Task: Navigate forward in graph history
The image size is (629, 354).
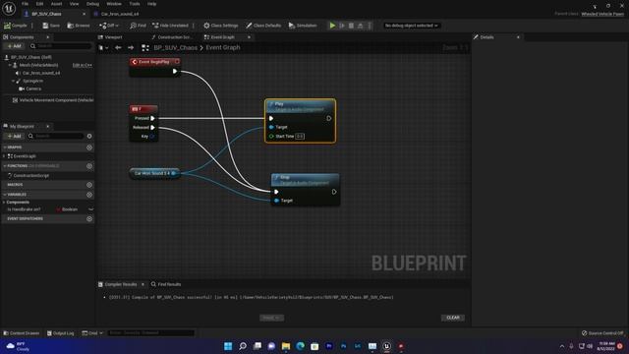Action: click(x=131, y=48)
